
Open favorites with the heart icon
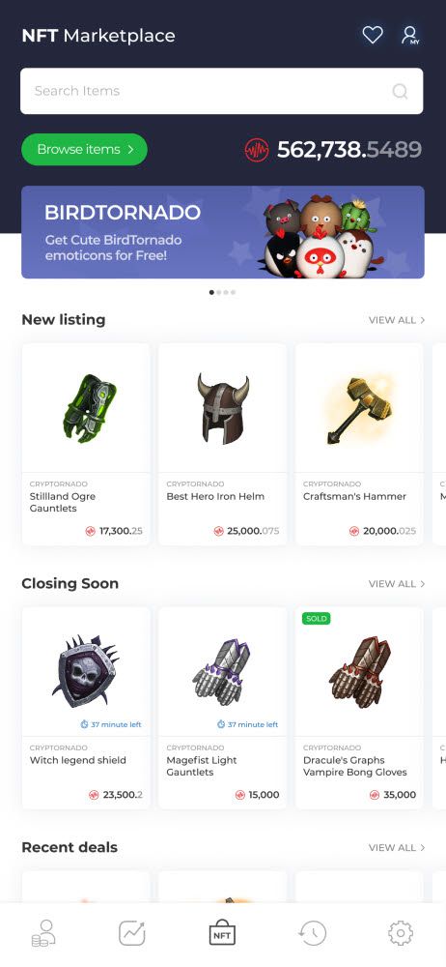click(372, 35)
